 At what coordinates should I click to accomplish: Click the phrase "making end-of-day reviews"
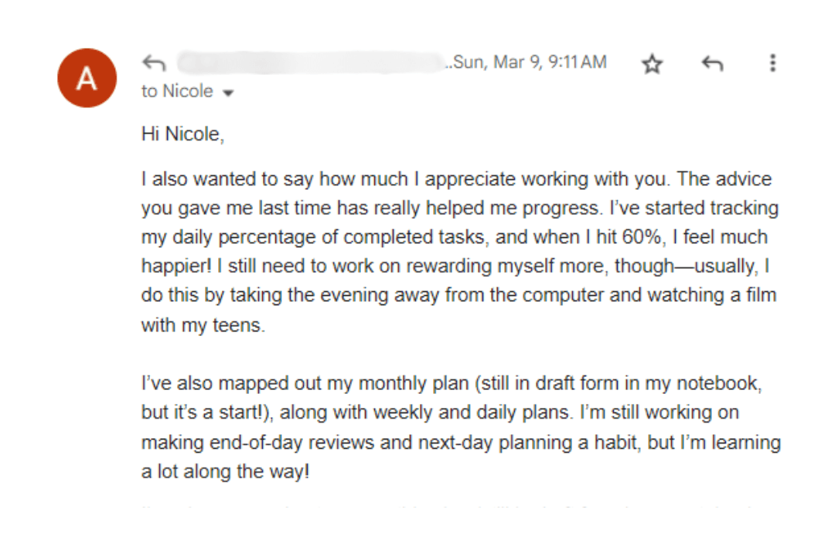[240, 443]
